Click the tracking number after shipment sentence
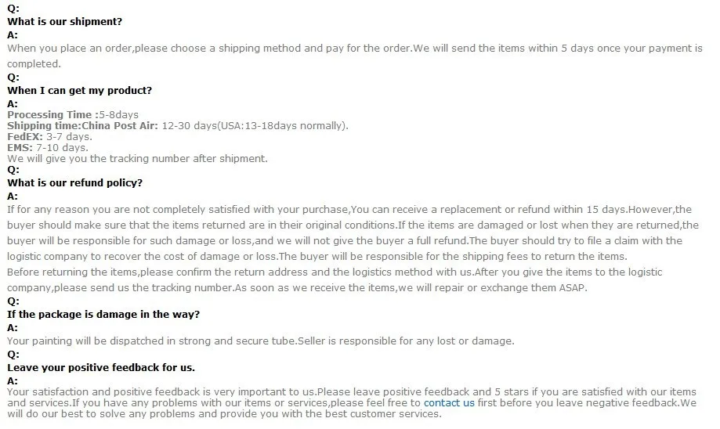 pos(137,159)
